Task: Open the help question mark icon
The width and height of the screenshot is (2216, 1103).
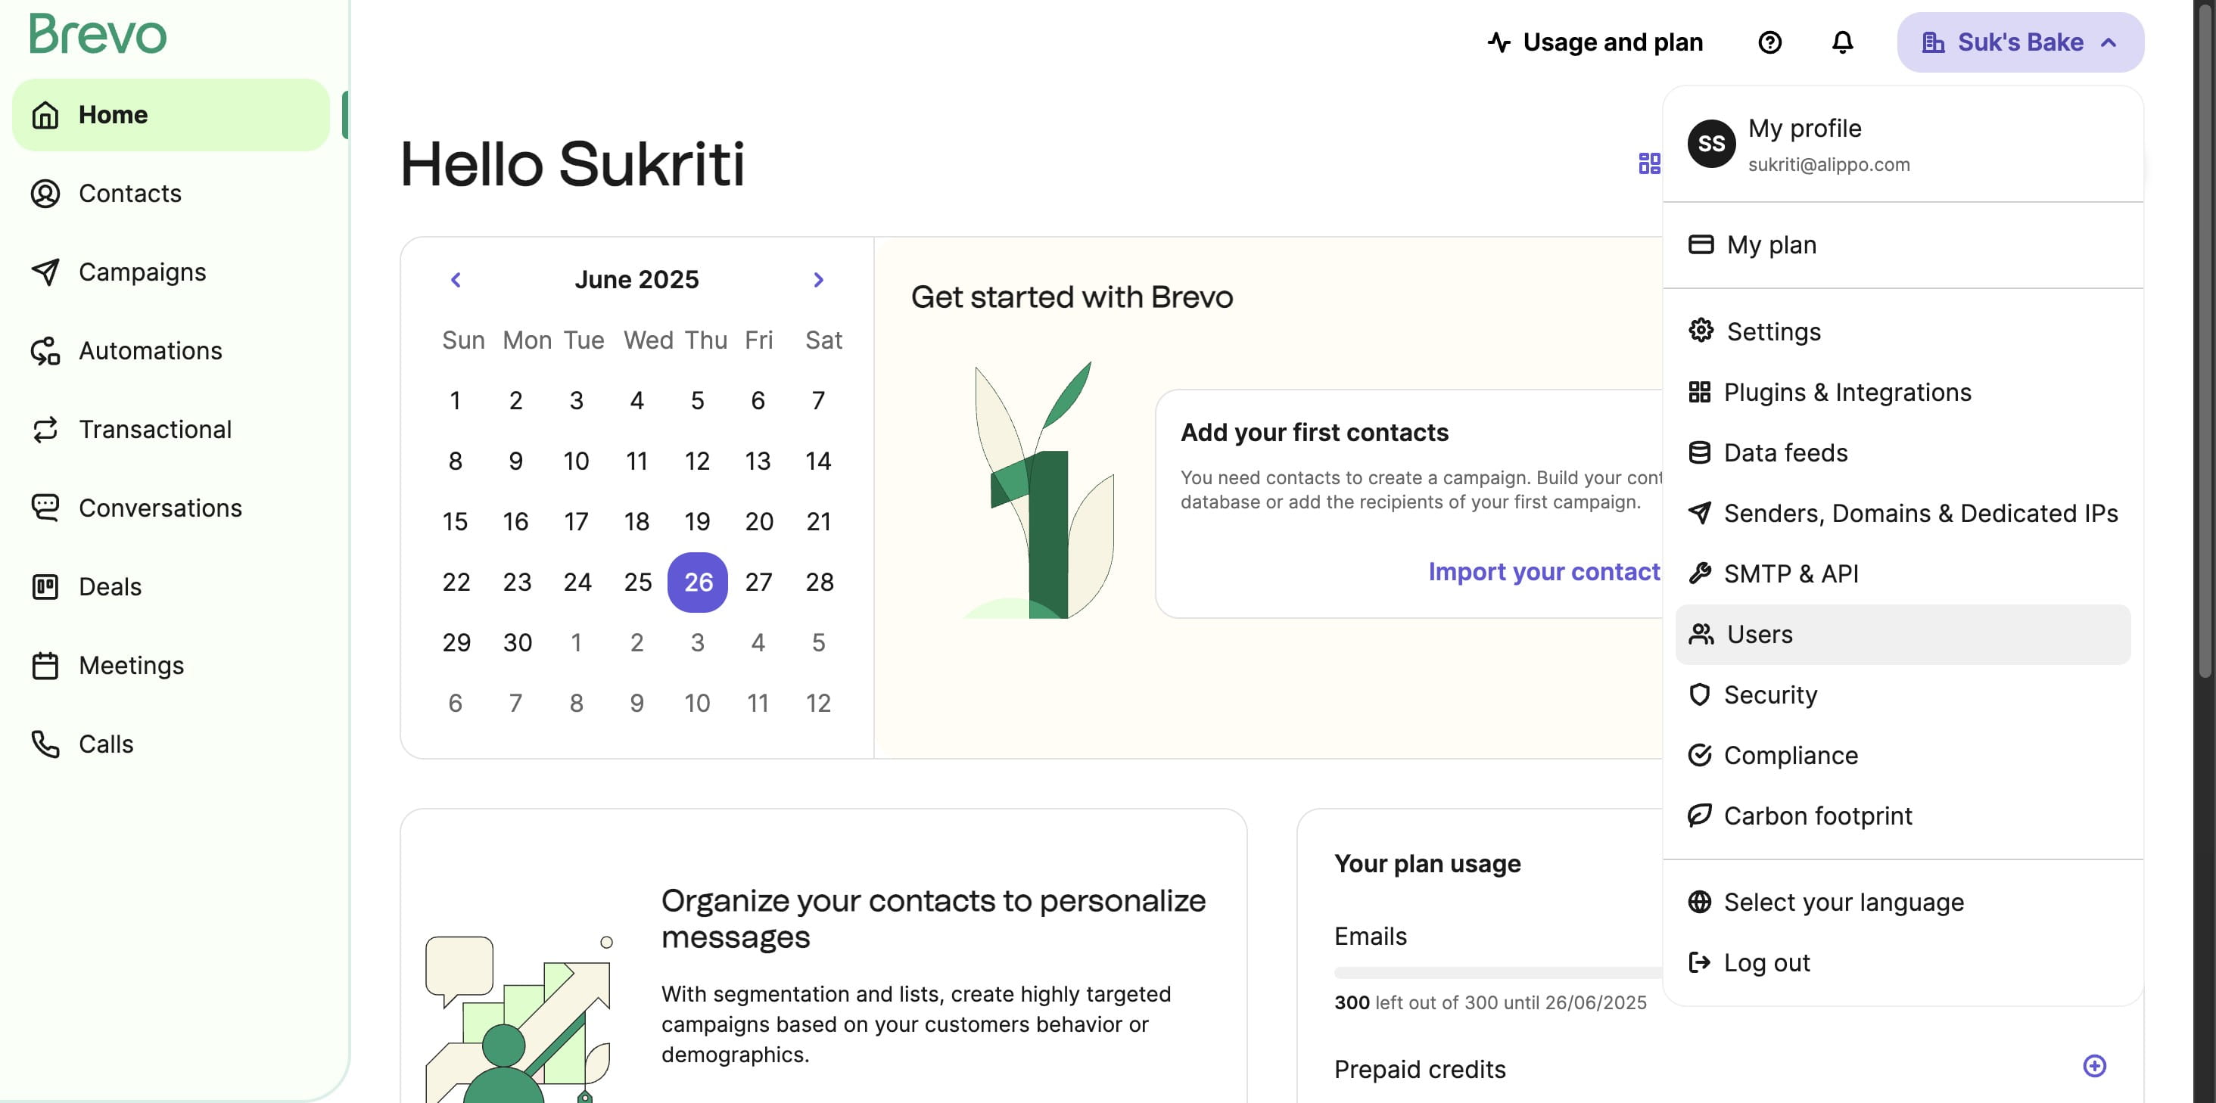Action: (1770, 42)
